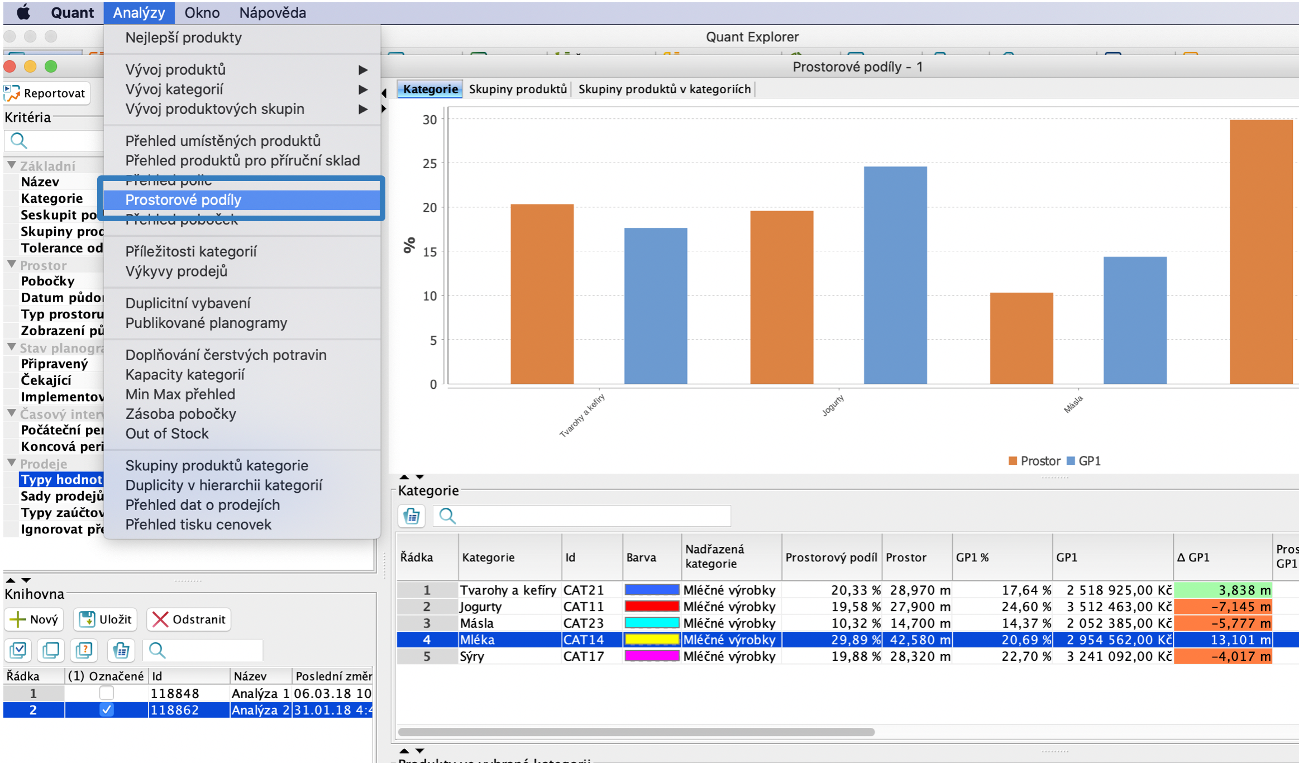Click the GP1 legend marker
This screenshot has height=763, width=1299.
(x=1071, y=461)
